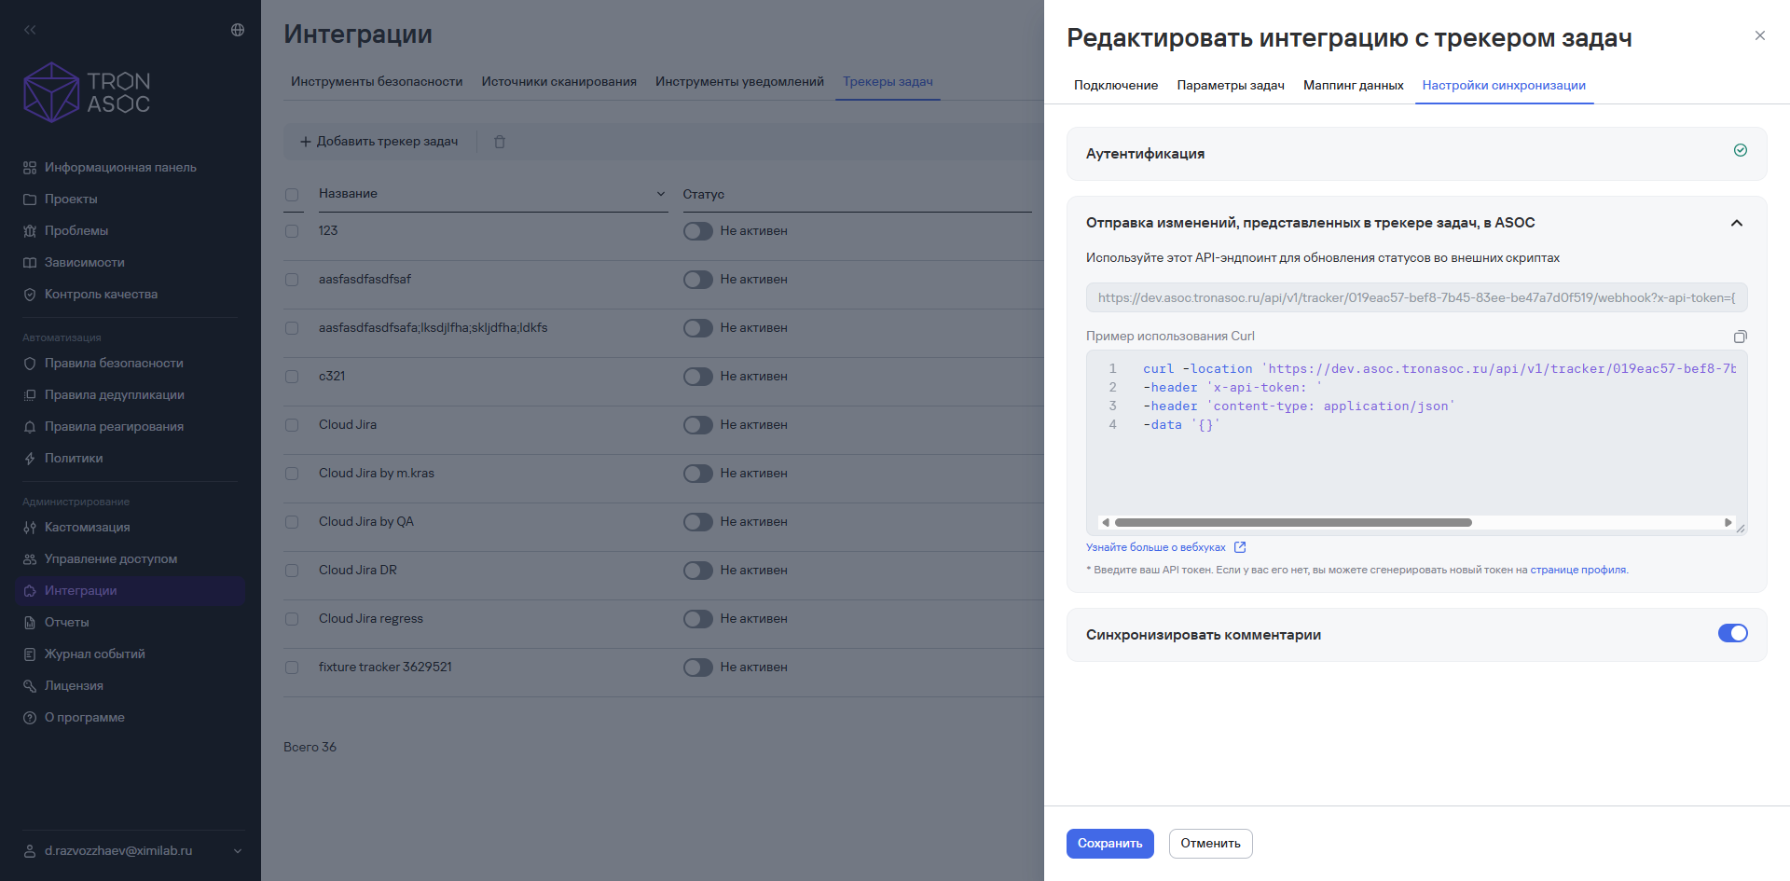Check the box for Cloud Jira regress
This screenshot has width=1790, height=881.
[292, 619]
